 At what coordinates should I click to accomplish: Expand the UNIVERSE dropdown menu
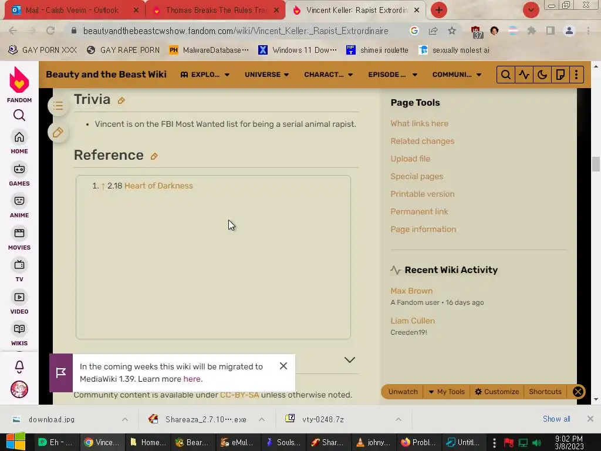pyautogui.click(x=267, y=75)
